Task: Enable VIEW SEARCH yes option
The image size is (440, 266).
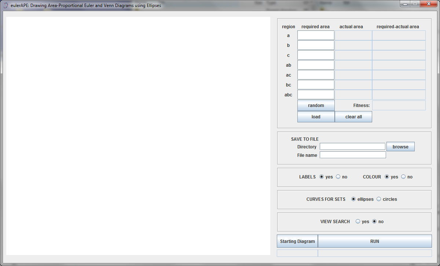Action: (358, 221)
